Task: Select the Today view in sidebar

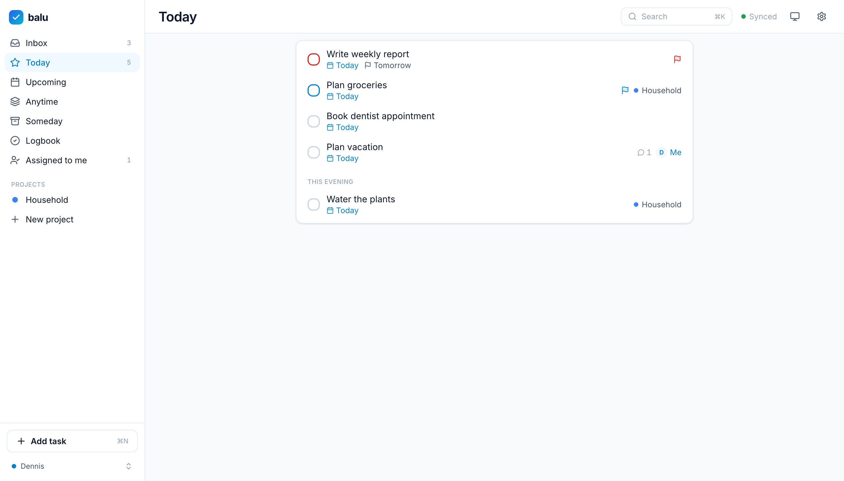Action: tap(72, 62)
